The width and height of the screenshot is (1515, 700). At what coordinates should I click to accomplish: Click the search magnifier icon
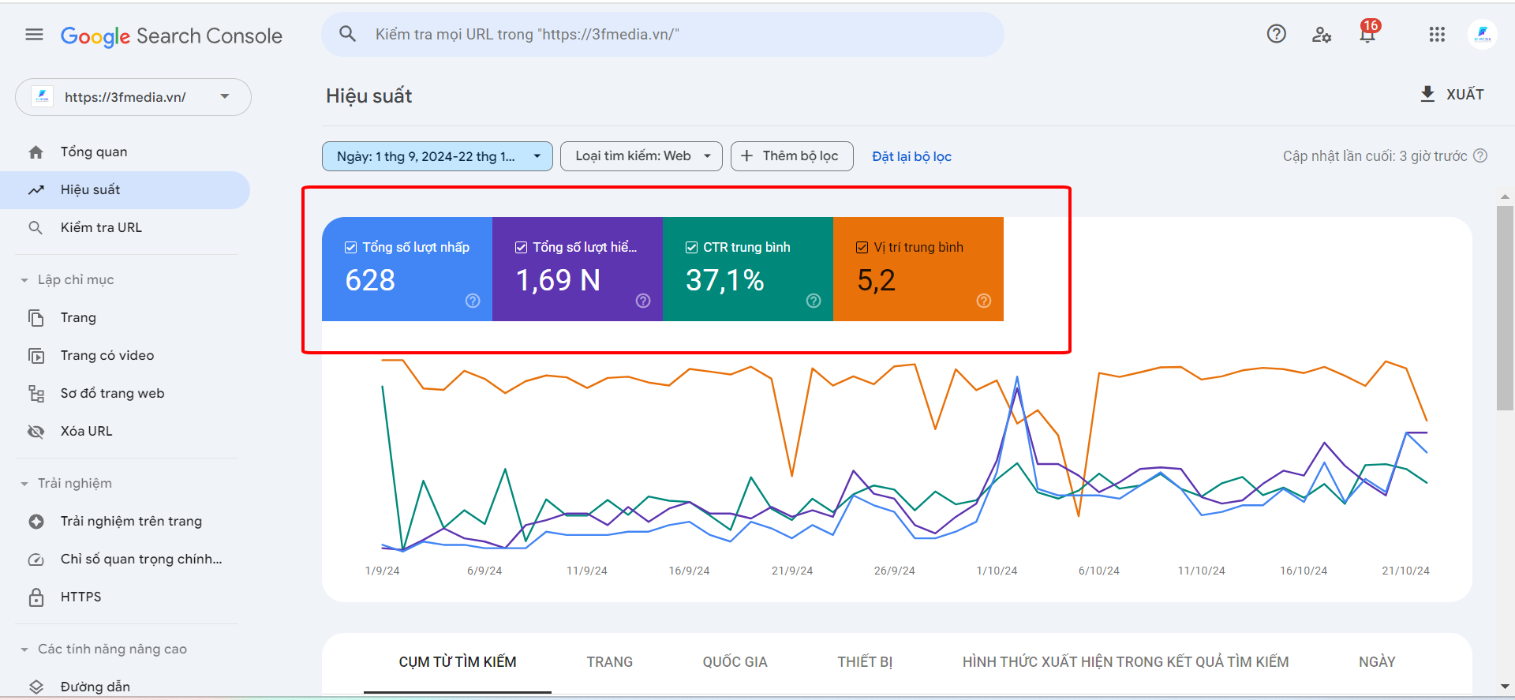tap(347, 34)
